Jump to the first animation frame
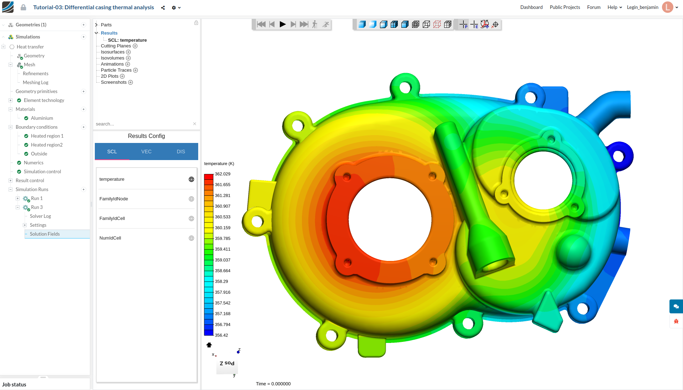 tap(261, 24)
